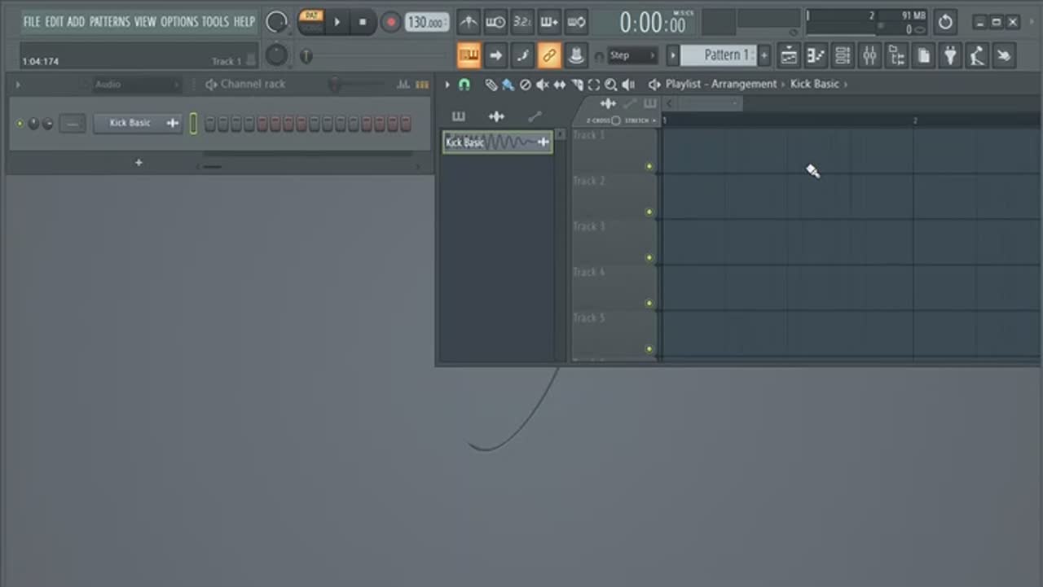Toggle the Kick Basic channel mute LED

pyautogui.click(x=20, y=124)
